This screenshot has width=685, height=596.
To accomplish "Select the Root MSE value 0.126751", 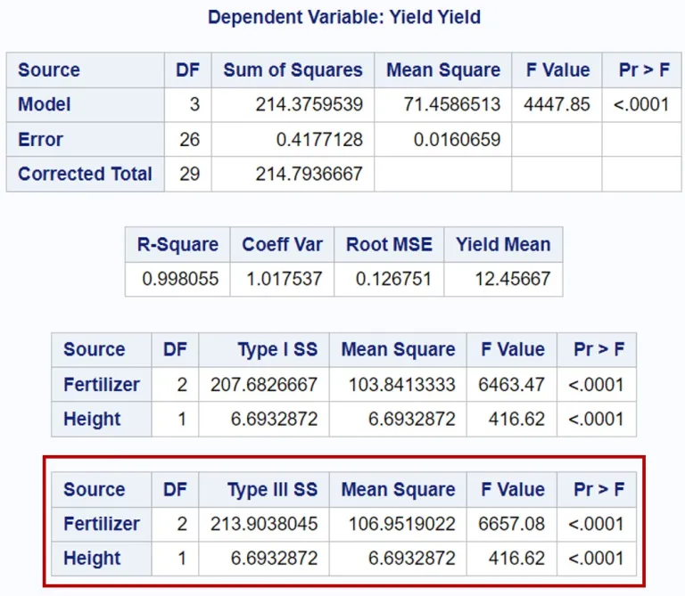I will click(389, 279).
